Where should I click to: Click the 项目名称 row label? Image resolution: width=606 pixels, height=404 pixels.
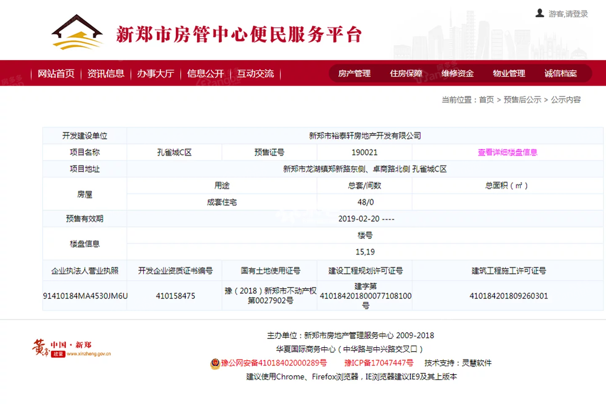[x=85, y=152]
